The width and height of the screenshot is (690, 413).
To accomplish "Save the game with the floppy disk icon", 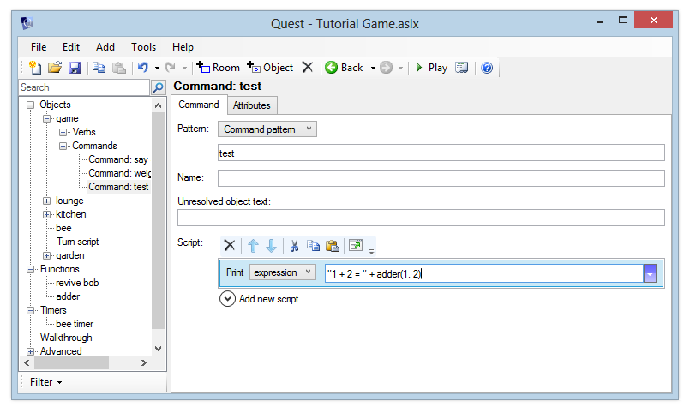I will 75,68.
